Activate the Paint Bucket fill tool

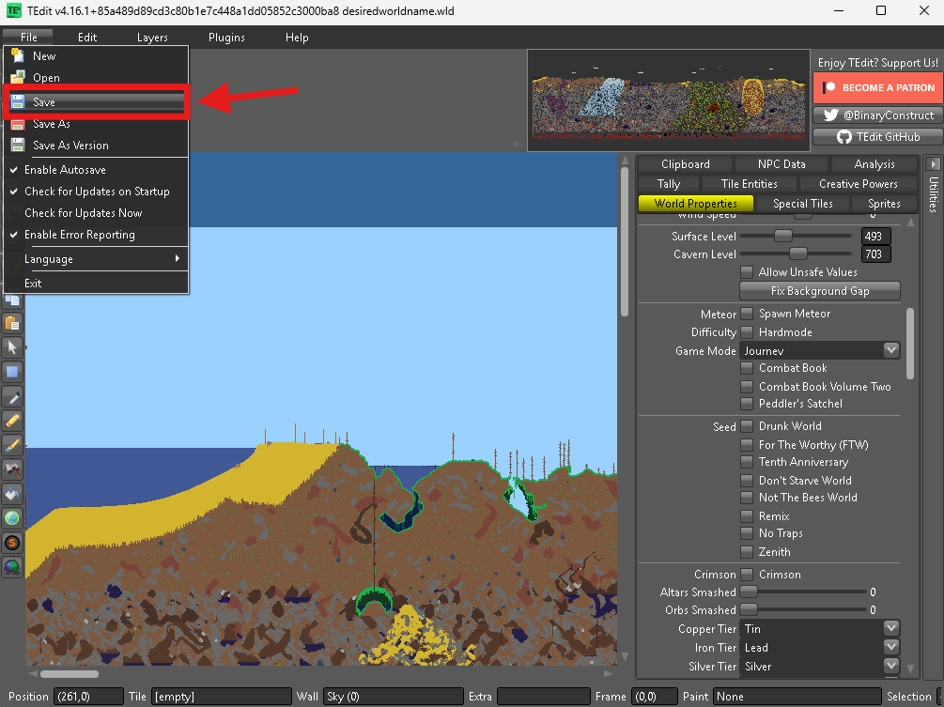click(13, 493)
